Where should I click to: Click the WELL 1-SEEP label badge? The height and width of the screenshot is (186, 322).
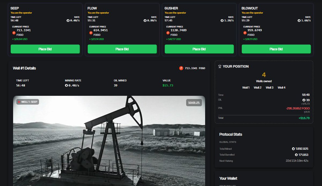click(28, 102)
